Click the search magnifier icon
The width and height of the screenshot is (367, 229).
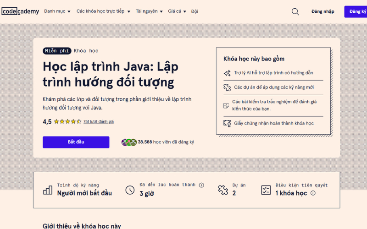(295, 11)
